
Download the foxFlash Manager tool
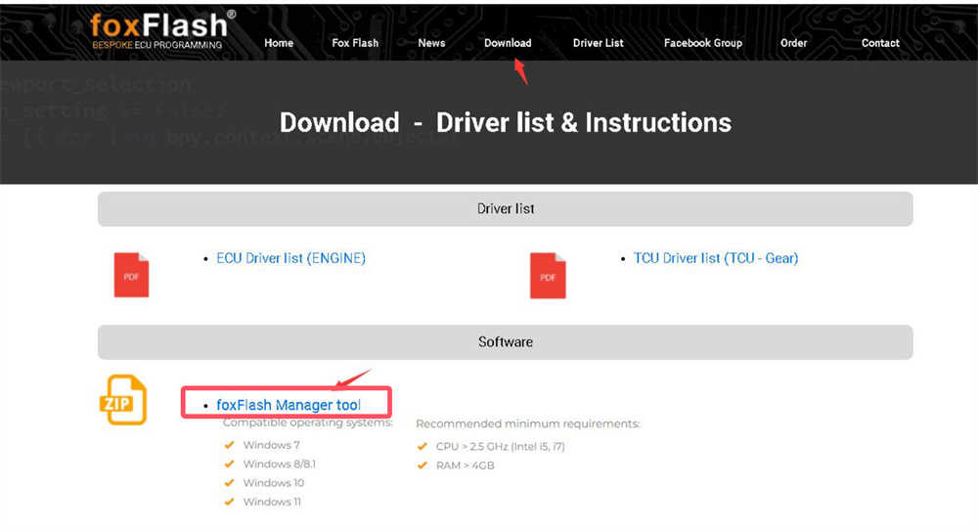click(x=289, y=405)
